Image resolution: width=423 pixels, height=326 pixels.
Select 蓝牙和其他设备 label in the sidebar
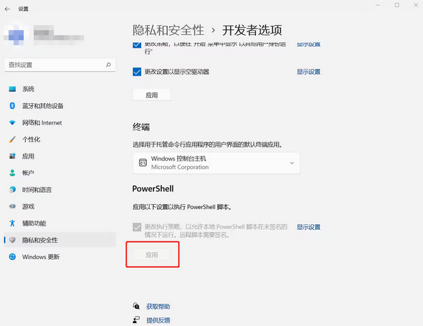tap(43, 106)
